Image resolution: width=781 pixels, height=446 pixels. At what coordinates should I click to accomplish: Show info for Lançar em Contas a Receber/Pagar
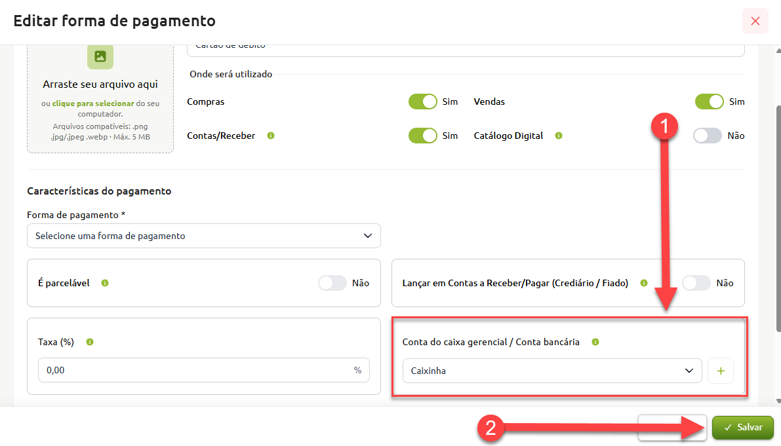(644, 283)
